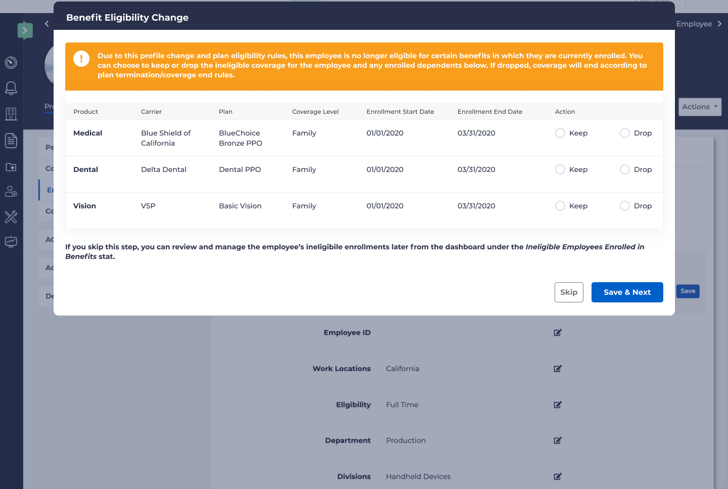
Task: Go to next Employee using chevron
Action: click(x=719, y=24)
